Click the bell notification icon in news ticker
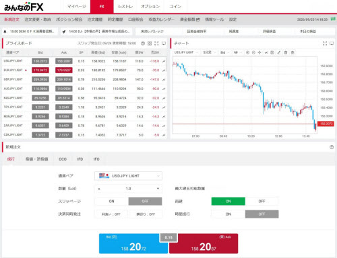 click(x=5, y=32)
